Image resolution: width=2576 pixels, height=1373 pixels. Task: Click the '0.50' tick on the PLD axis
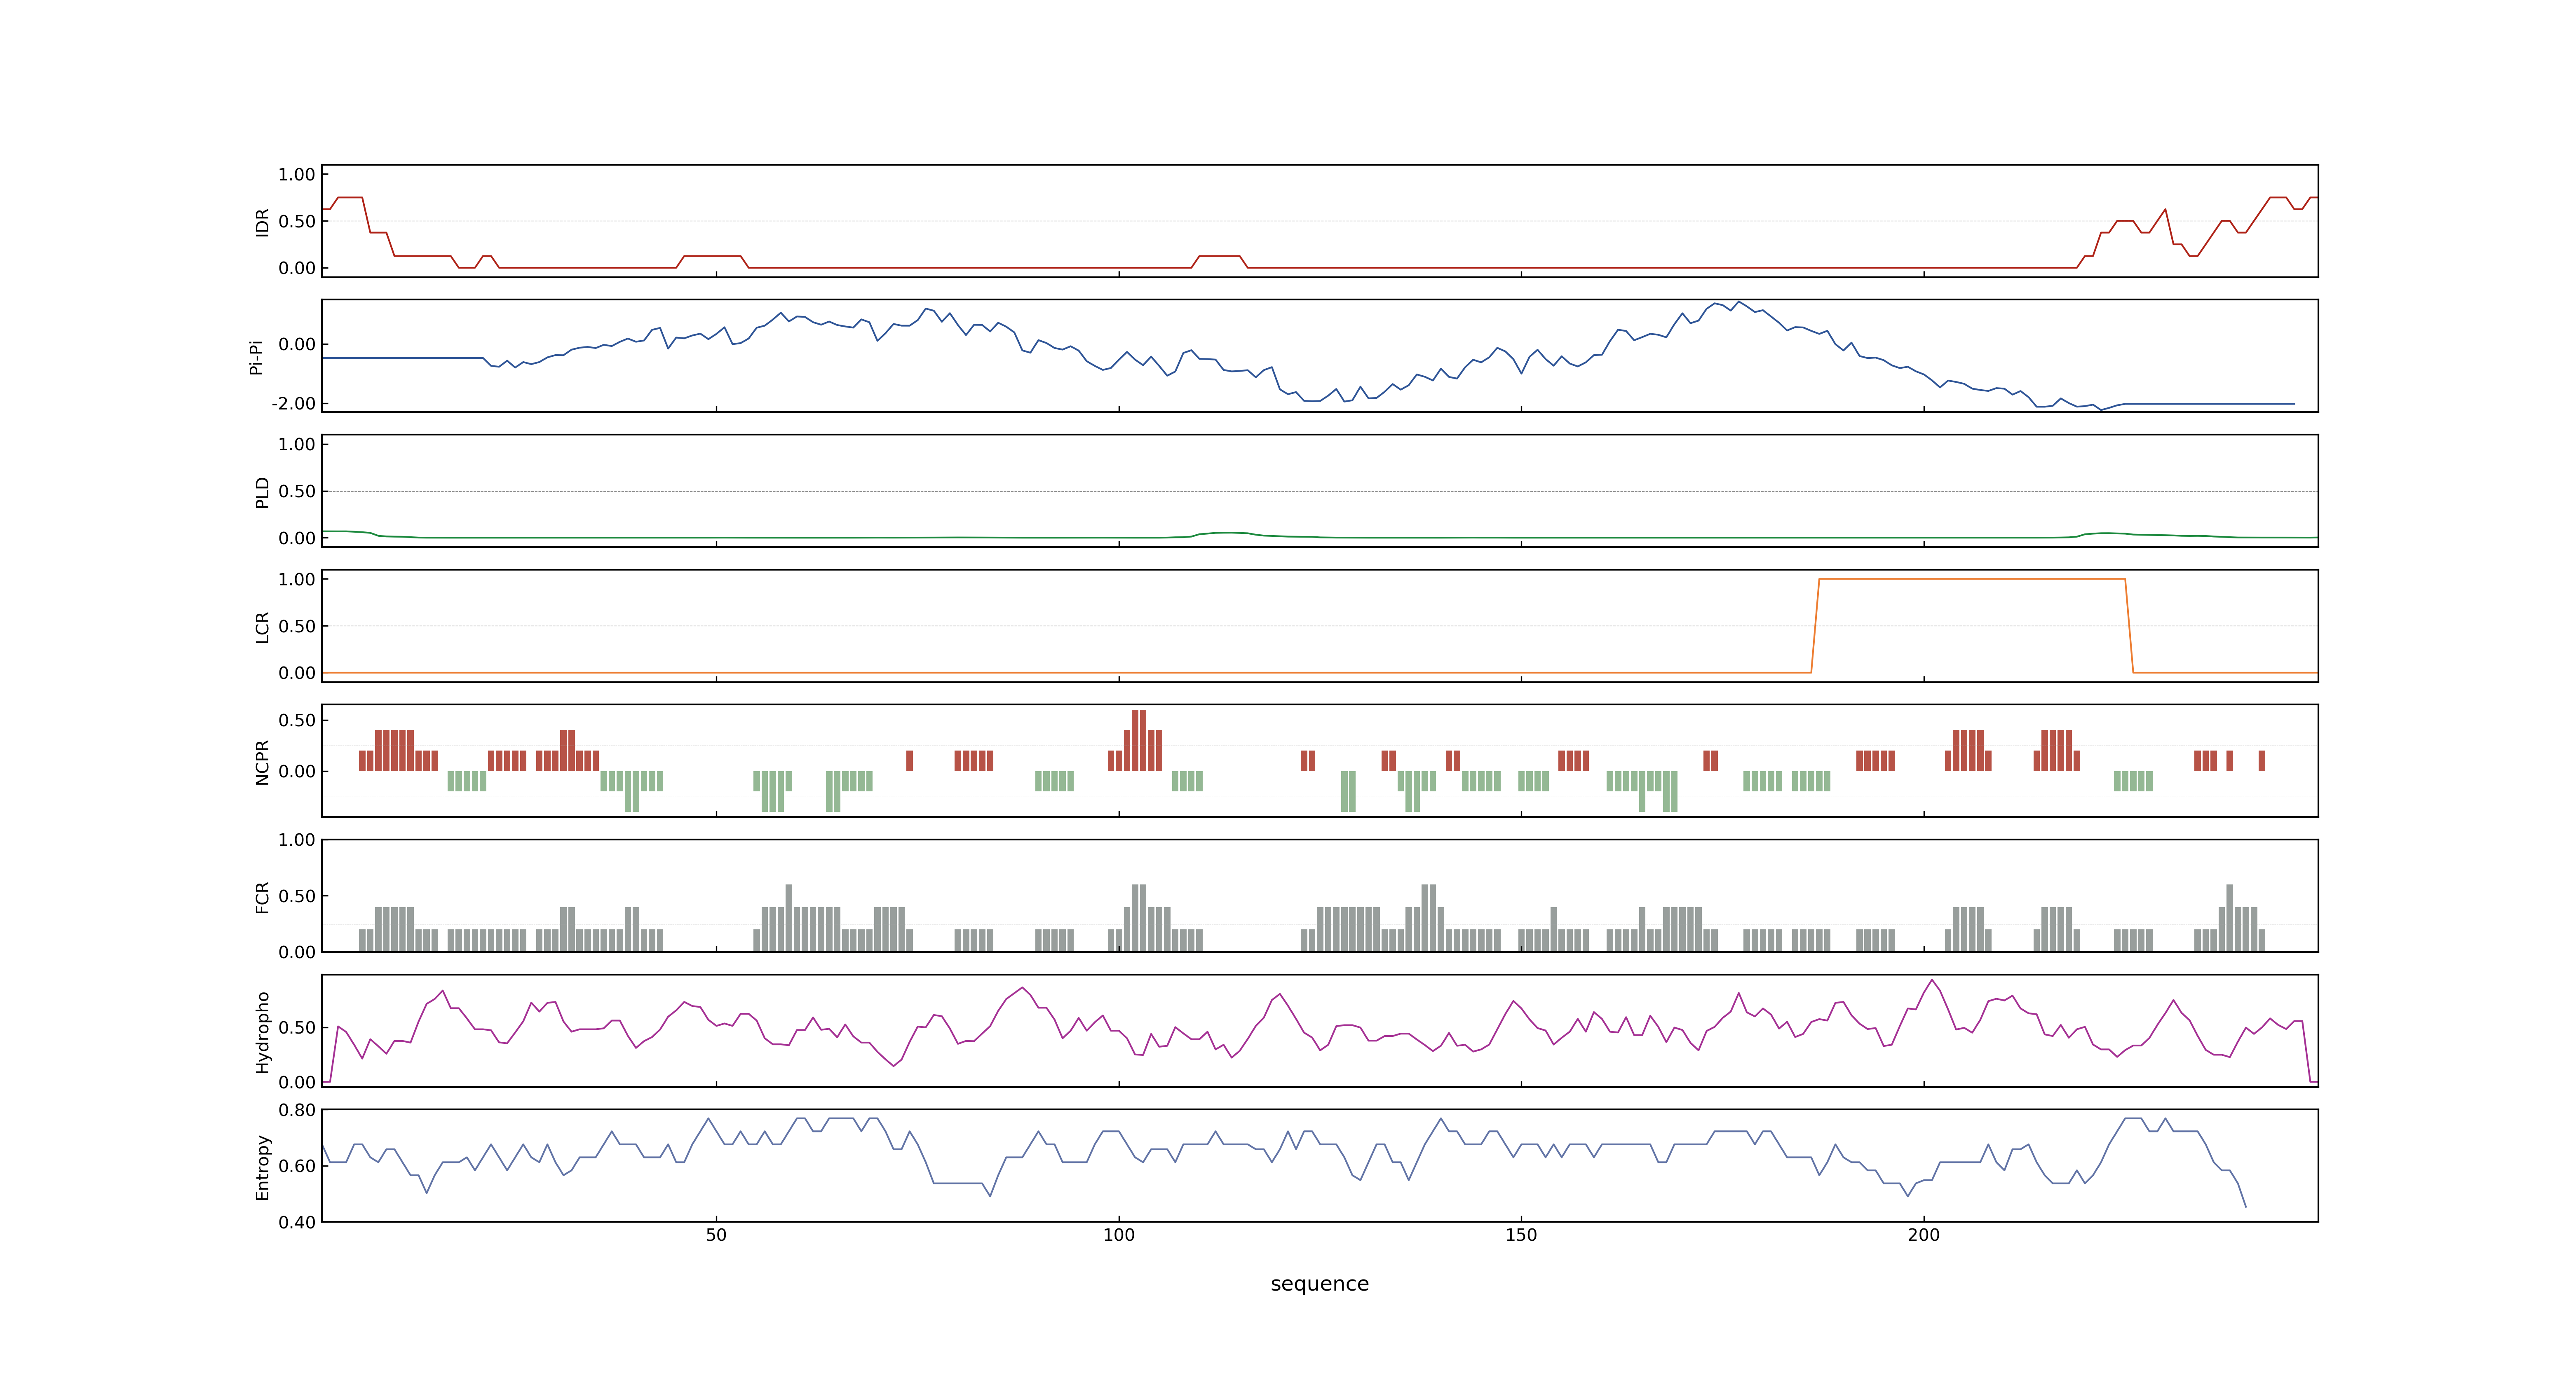click(297, 491)
